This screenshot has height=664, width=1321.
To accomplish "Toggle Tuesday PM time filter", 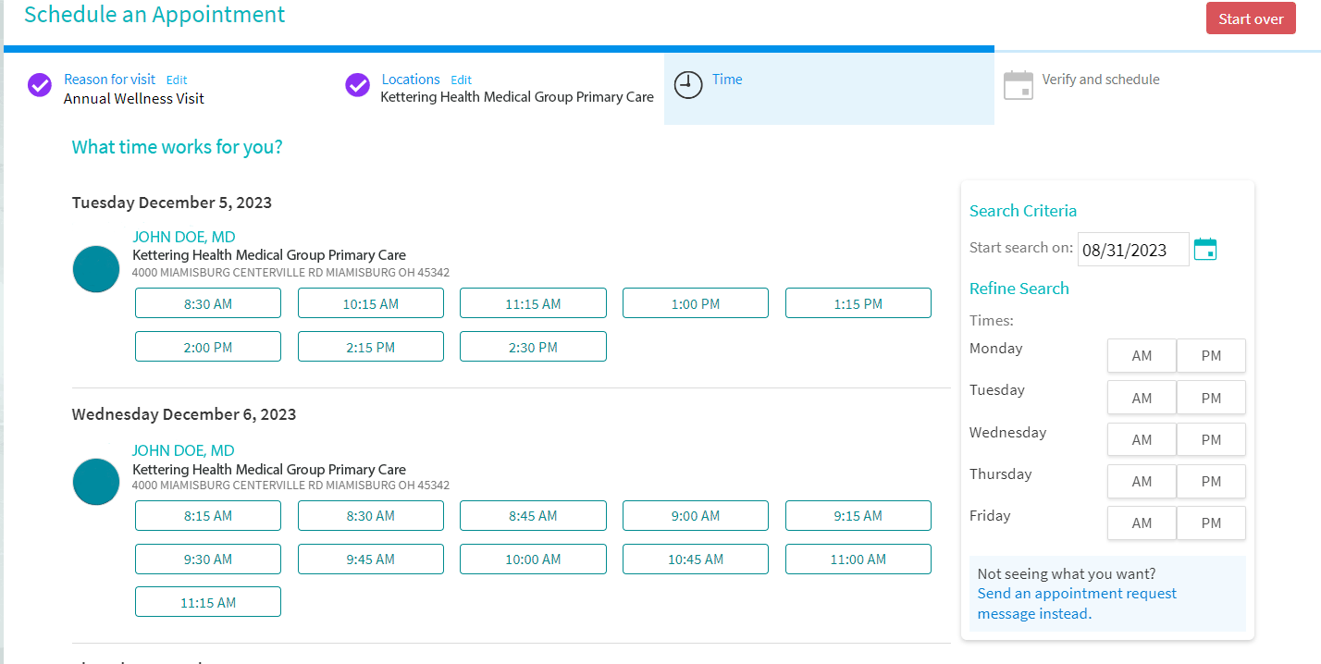I will click(1211, 398).
